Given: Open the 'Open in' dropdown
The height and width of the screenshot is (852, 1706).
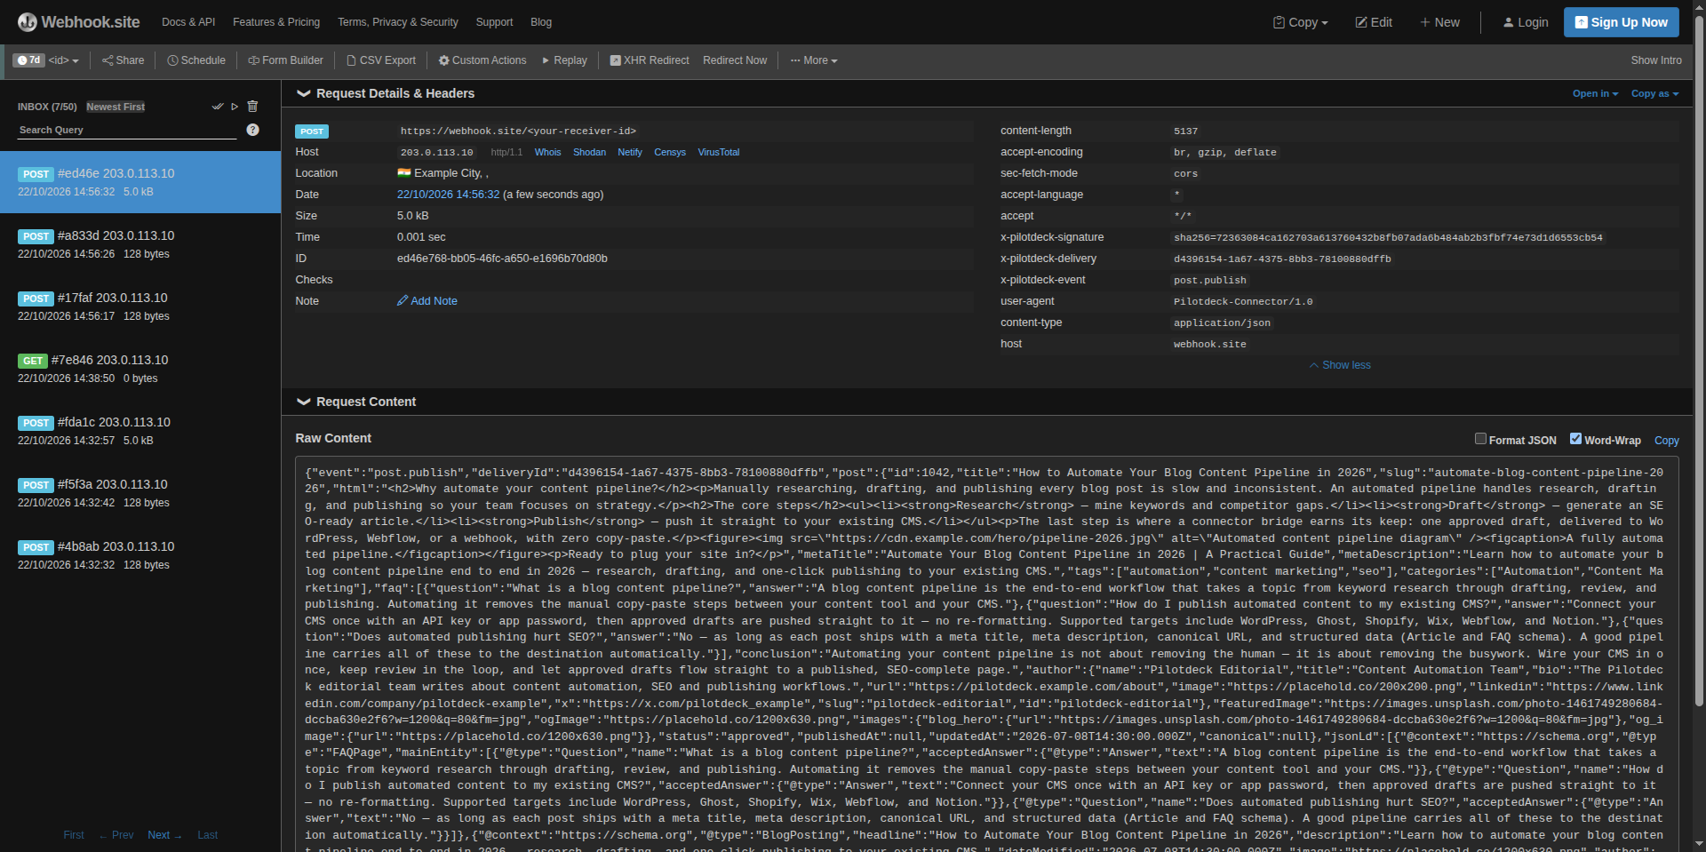Looking at the screenshot, I should [x=1595, y=93].
